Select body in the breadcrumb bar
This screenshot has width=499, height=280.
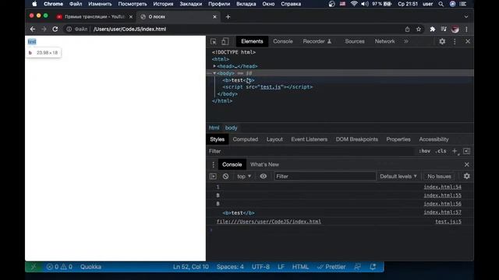tap(231, 128)
